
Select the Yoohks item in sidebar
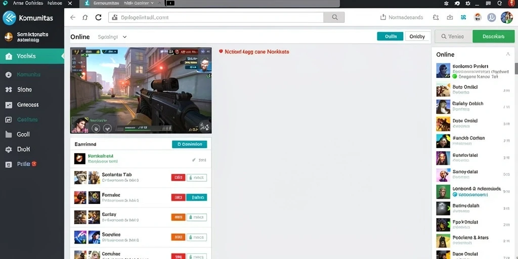pos(32,56)
